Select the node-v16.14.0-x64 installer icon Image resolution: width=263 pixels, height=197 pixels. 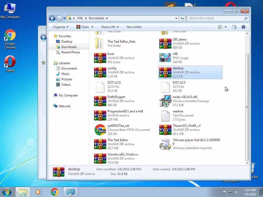165,101
